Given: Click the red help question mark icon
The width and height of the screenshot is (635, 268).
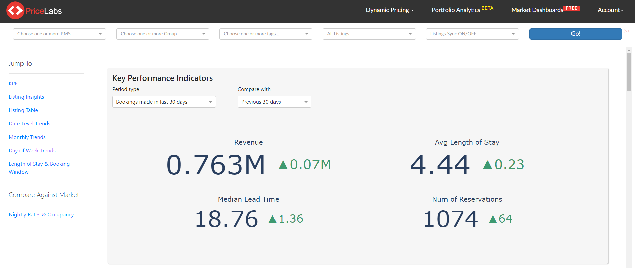Looking at the screenshot, I should pos(626,31).
